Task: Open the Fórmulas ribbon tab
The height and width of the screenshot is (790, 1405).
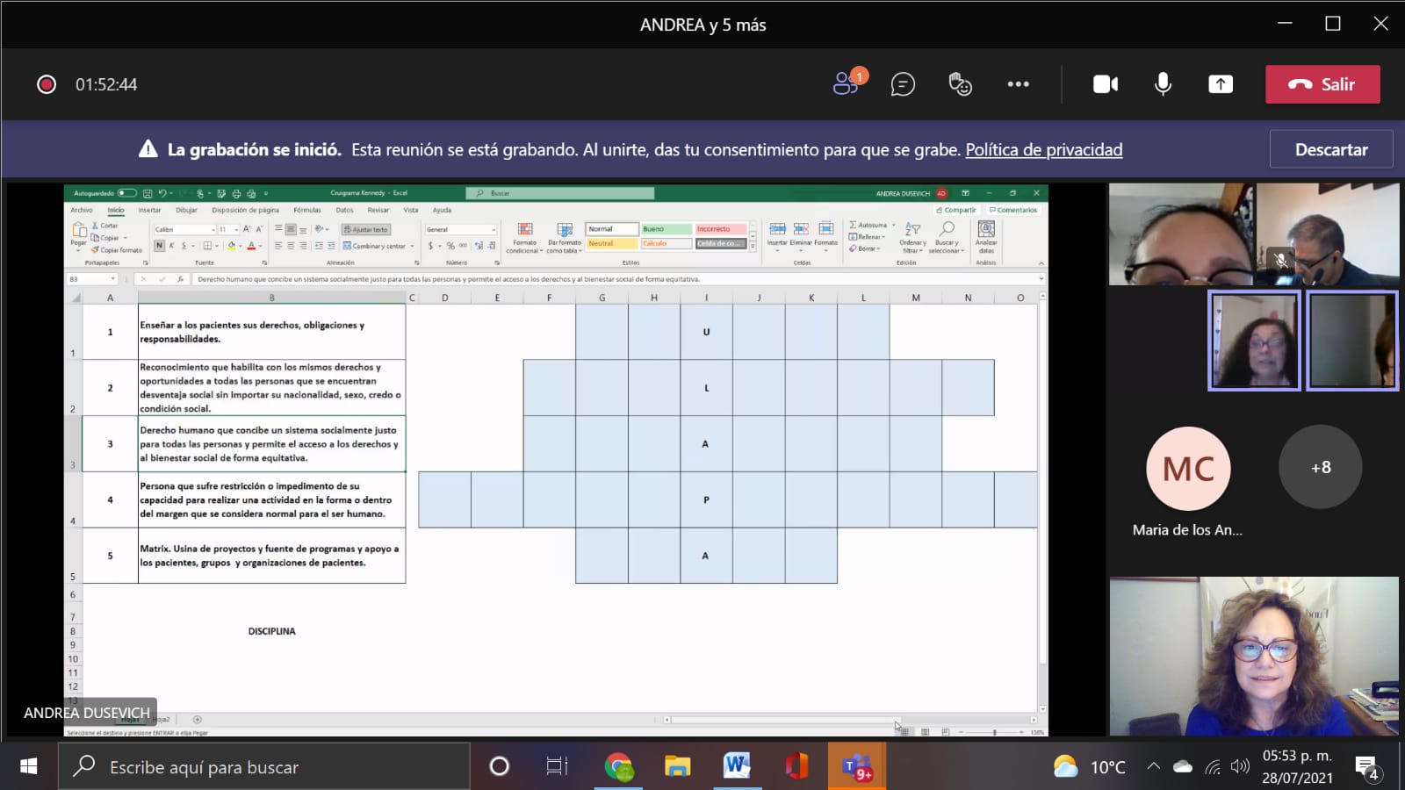Action: click(307, 210)
